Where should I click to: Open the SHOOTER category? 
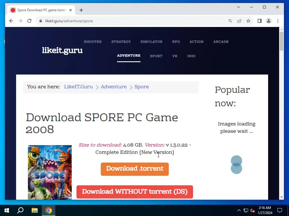93,42
